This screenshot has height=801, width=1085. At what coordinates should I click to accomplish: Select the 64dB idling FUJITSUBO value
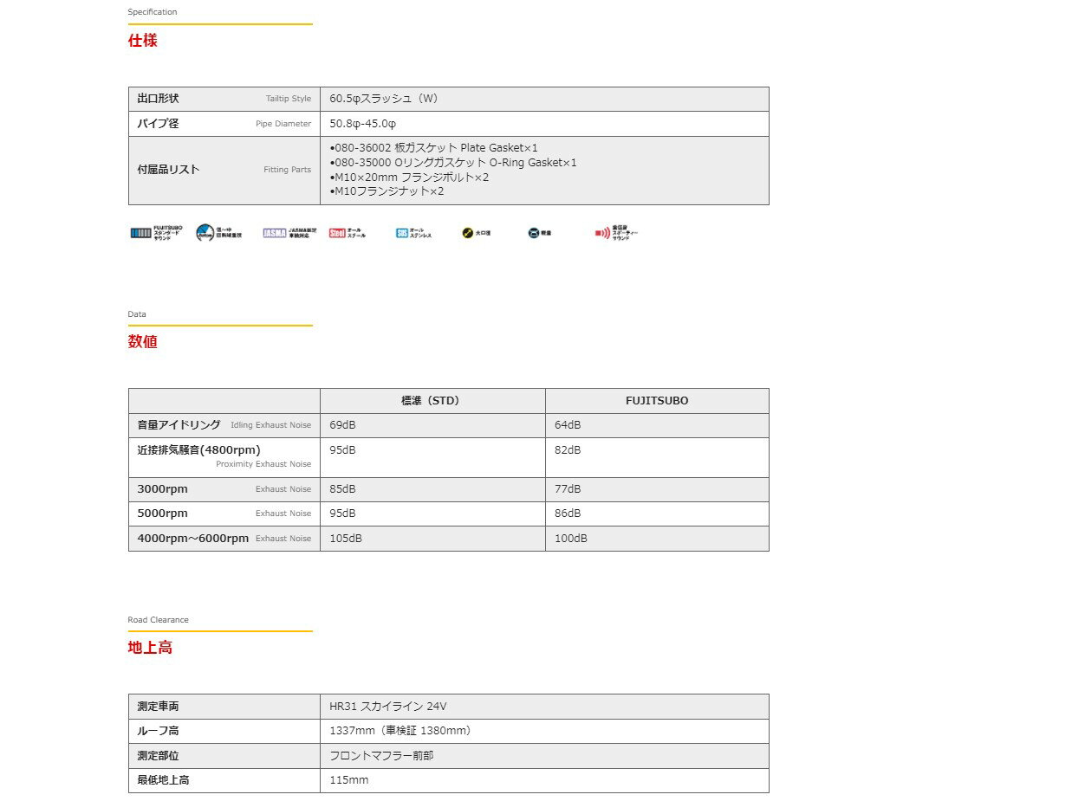(568, 425)
